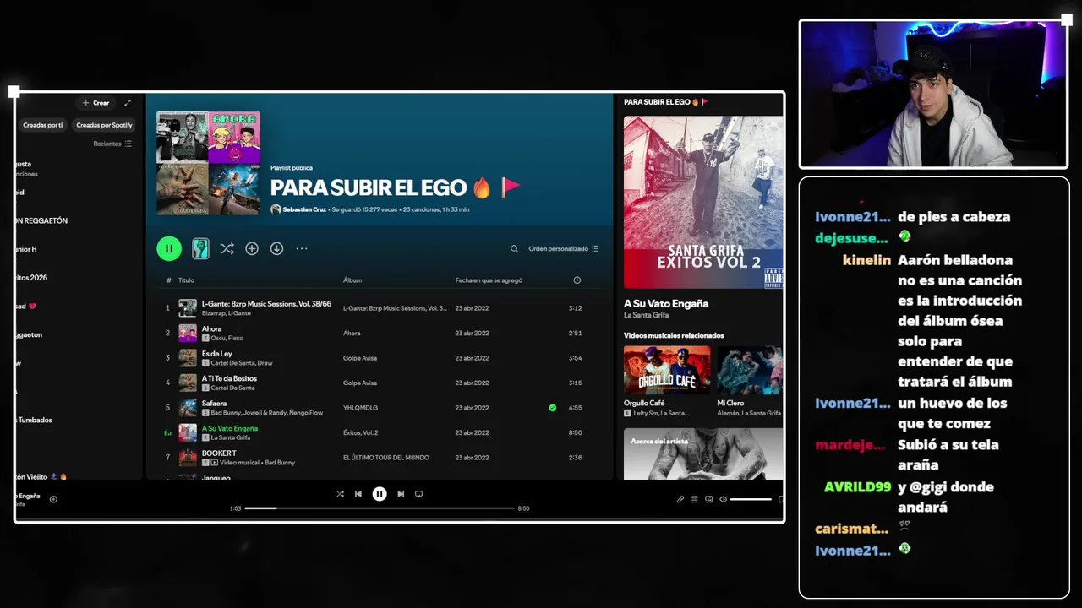1082x608 pixels.
Task: Seek within the song progress bar
Action: (x=380, y=508)
